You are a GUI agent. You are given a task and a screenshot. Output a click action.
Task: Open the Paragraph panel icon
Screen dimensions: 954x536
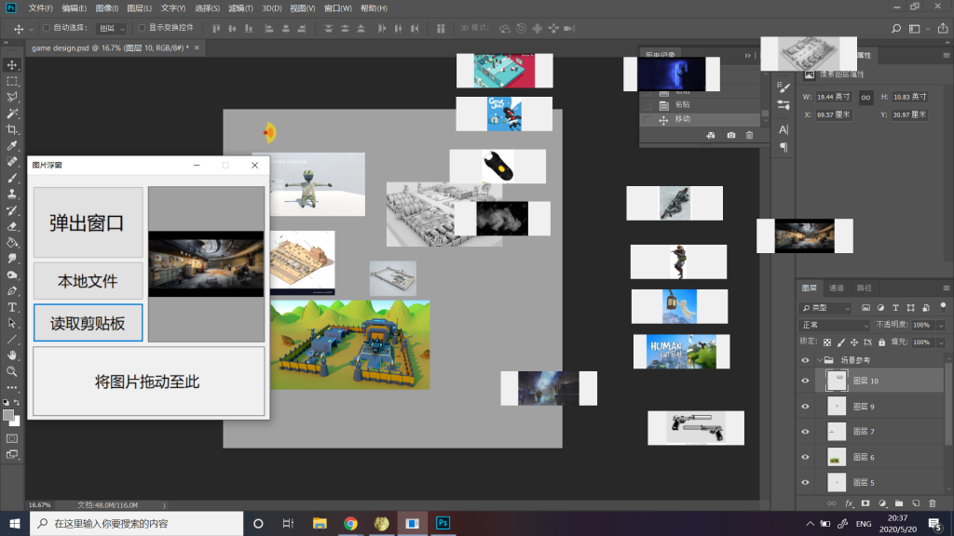784,147
